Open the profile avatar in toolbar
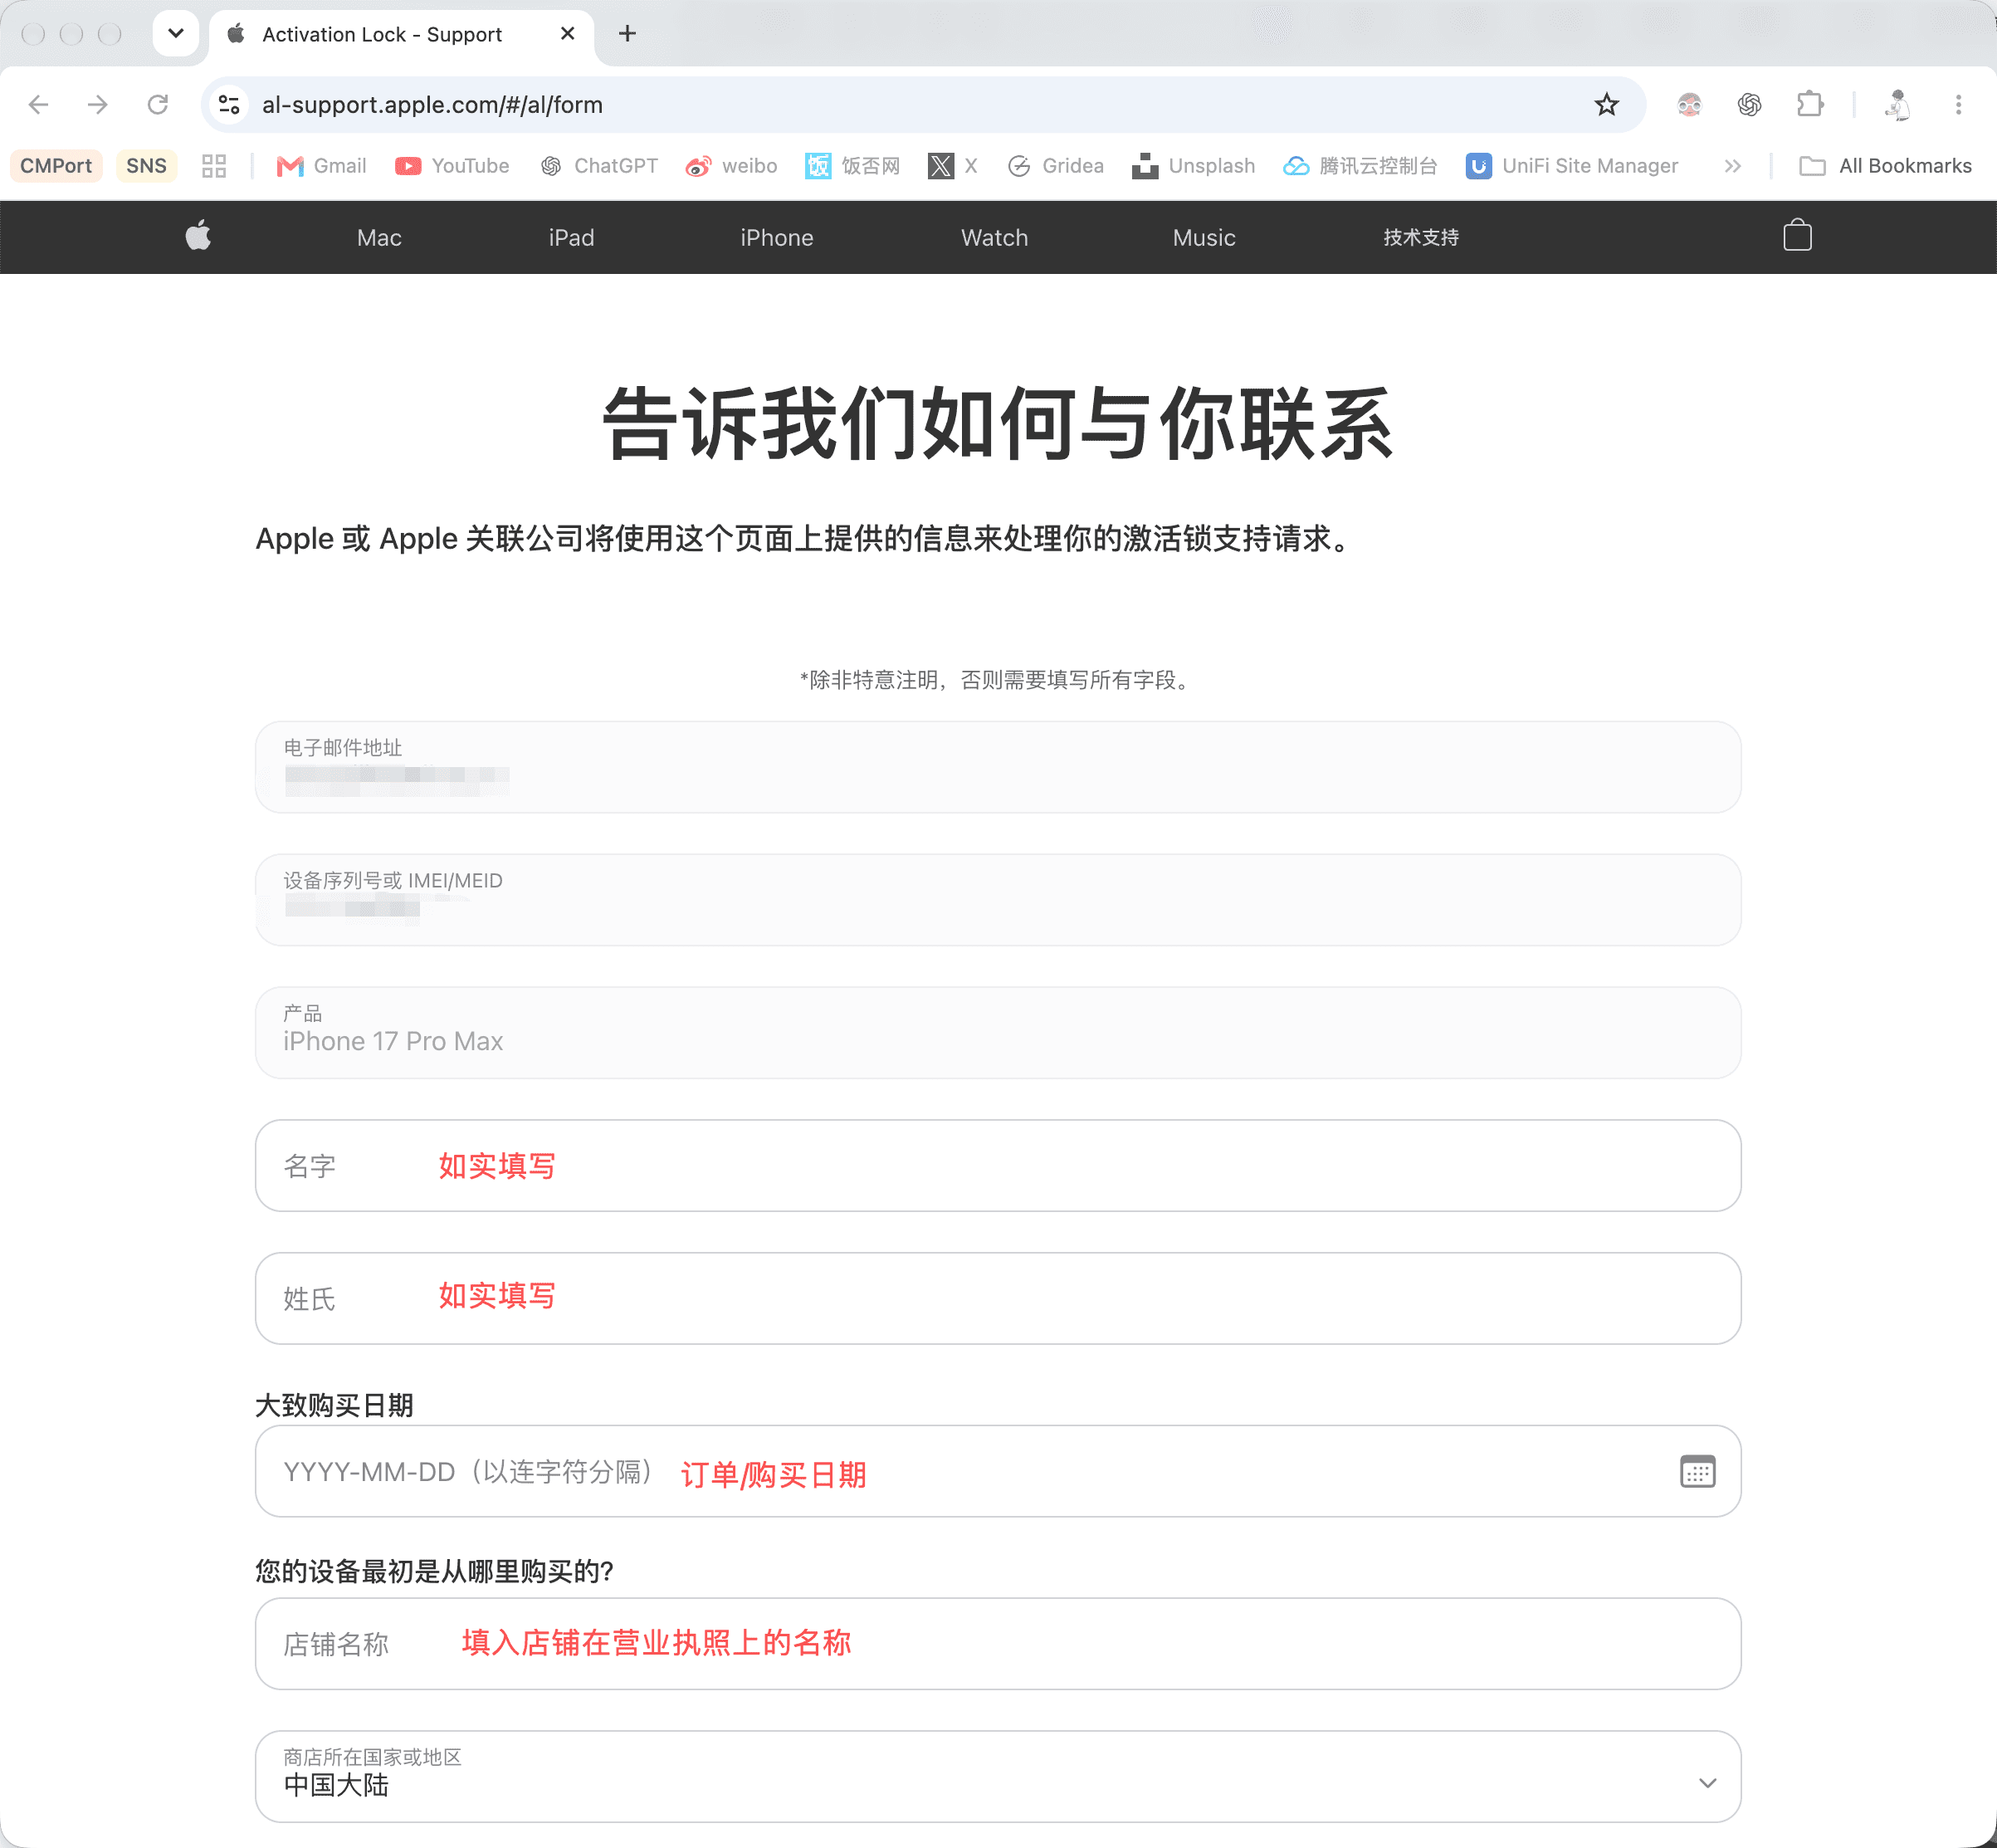 tap(1897, 104)
